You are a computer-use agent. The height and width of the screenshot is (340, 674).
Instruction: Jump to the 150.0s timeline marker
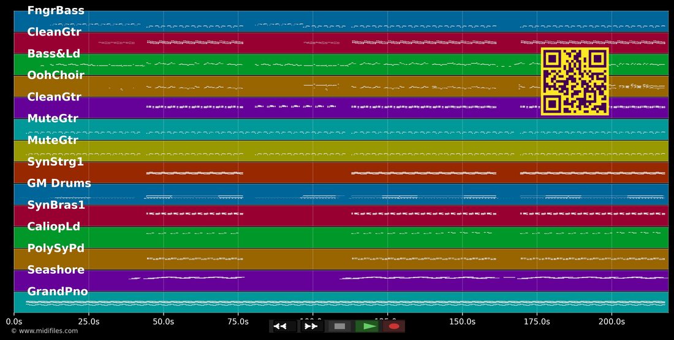click(x=462, y=321)
